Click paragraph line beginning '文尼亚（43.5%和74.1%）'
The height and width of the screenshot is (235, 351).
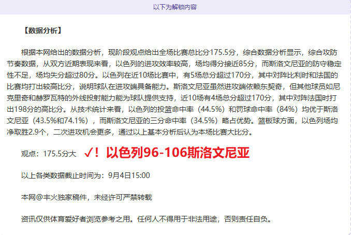(172, 121)
